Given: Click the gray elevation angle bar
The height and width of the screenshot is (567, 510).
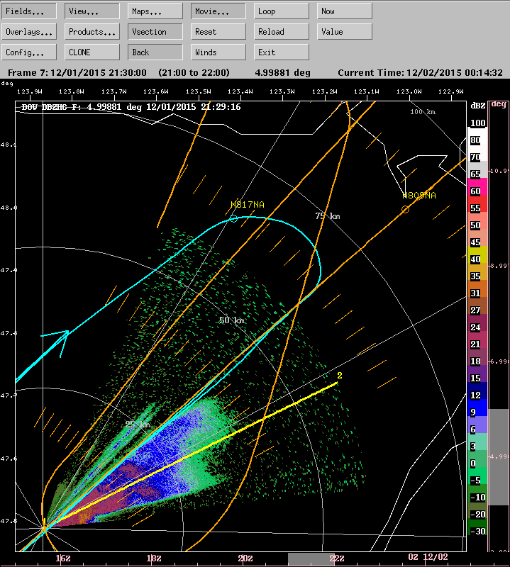Looking at the screenshot, I should point(499,457).
